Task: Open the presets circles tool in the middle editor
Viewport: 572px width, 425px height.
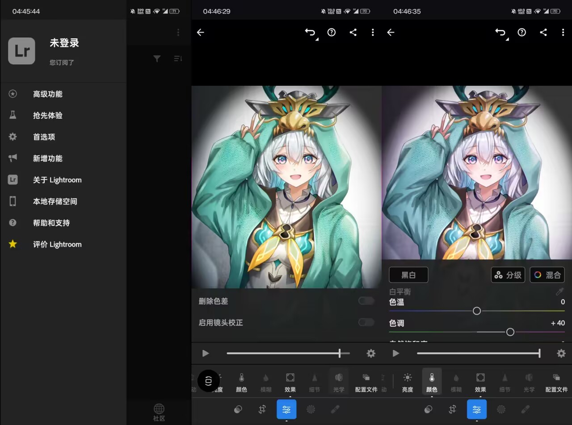Action: point(238,409)
